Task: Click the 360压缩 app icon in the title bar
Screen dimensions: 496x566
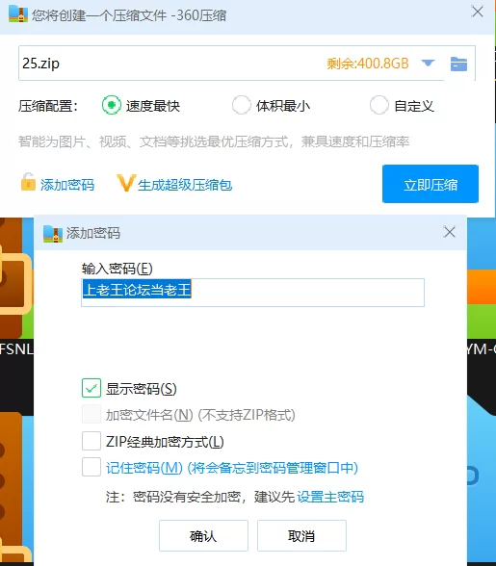Action: point(18,14)
